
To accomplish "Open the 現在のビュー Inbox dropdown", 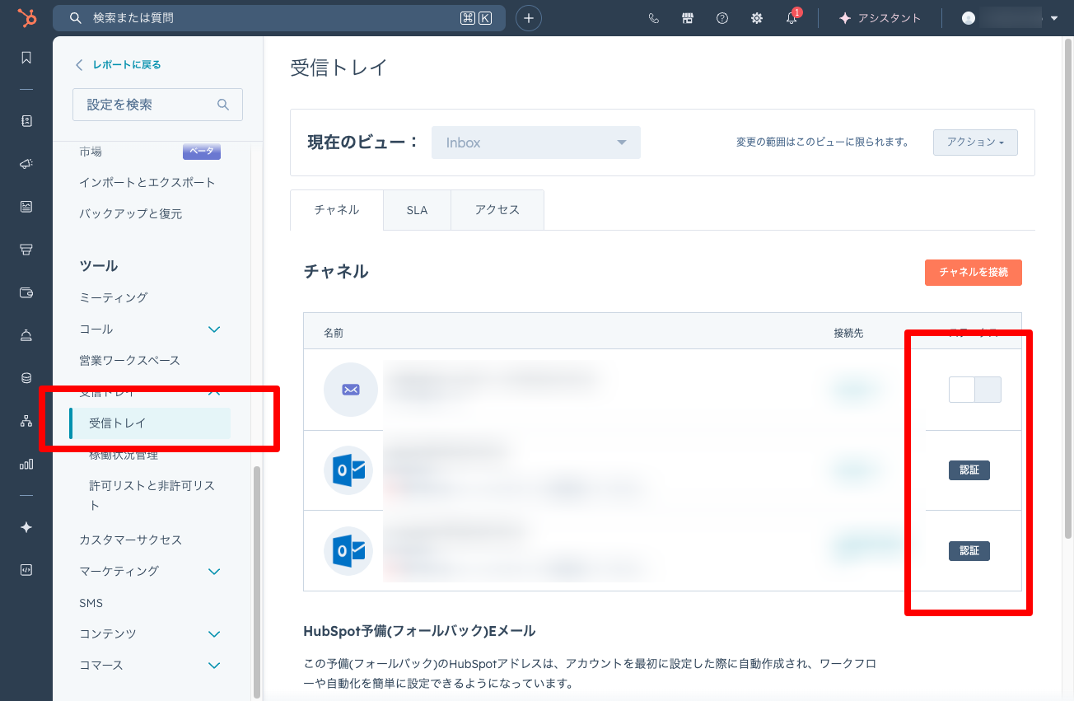I will 536,143.
